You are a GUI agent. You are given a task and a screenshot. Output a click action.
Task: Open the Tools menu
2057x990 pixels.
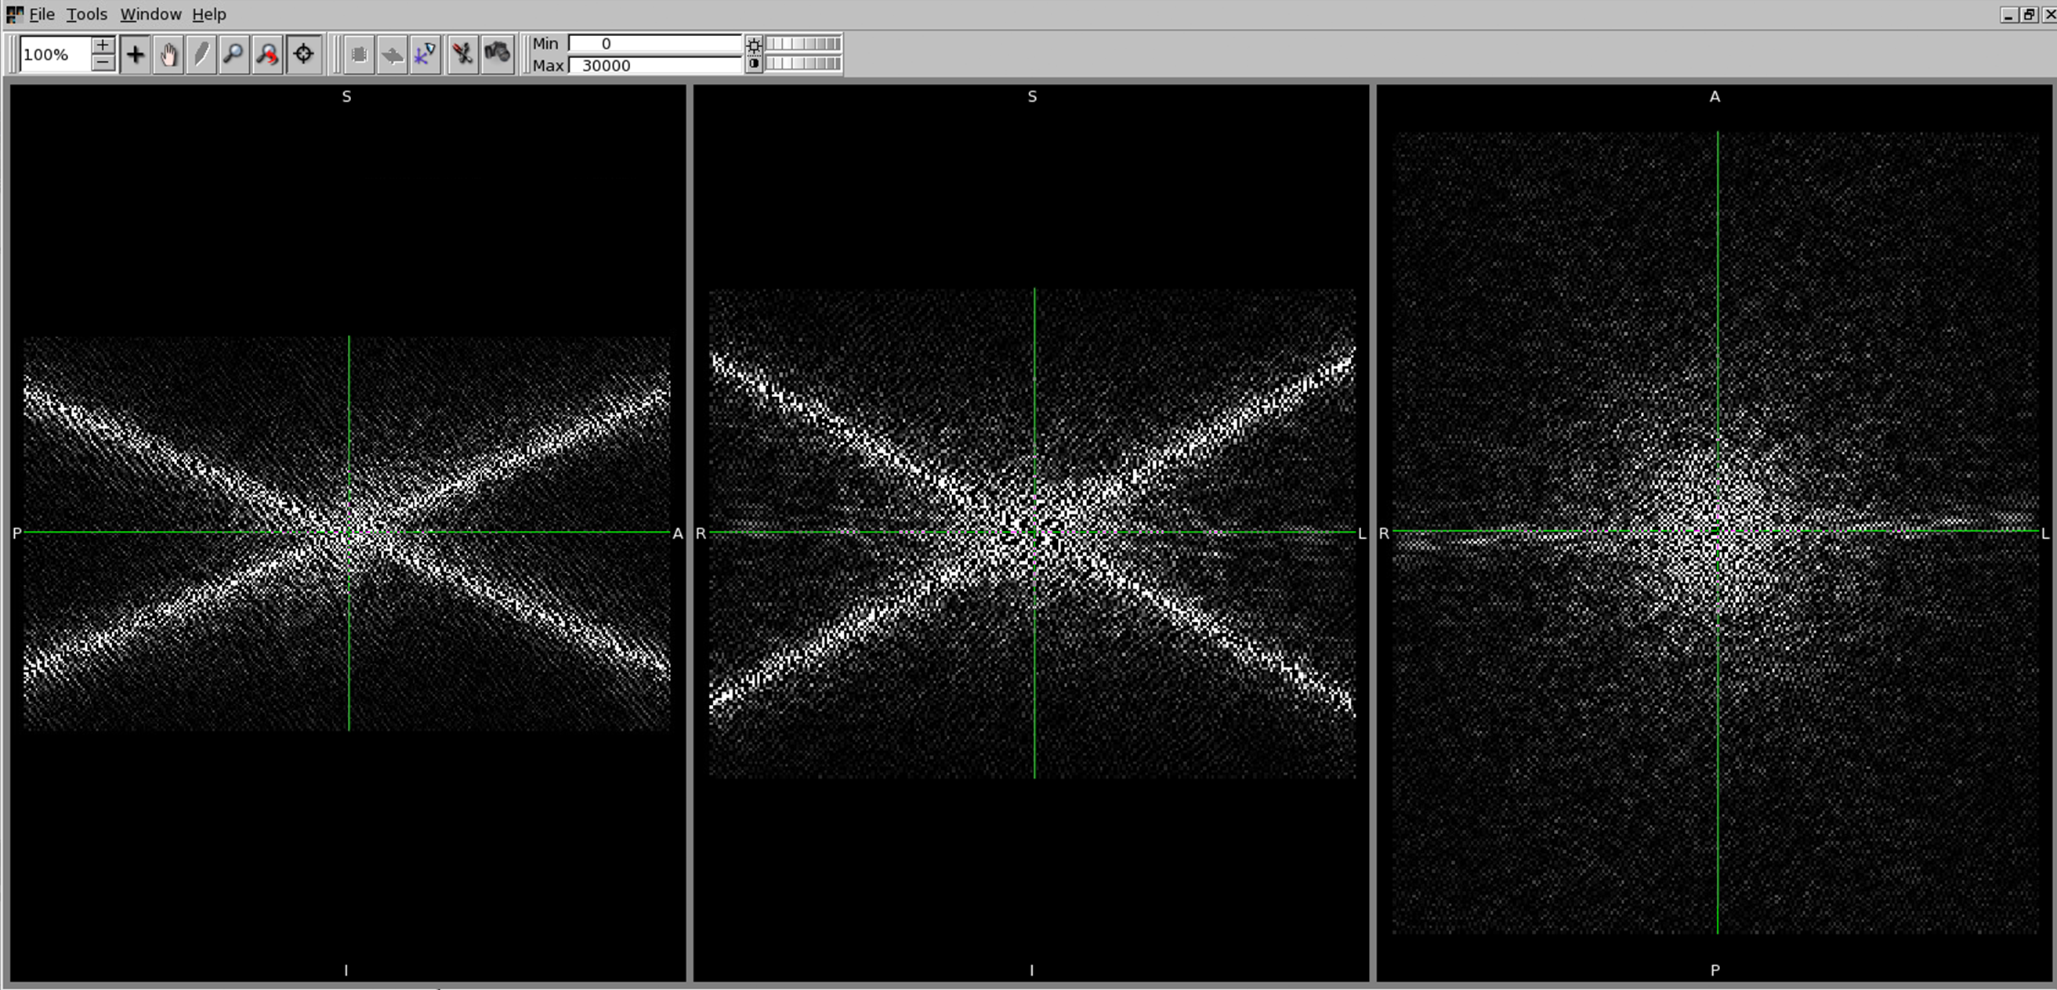[x=86, y=14]
